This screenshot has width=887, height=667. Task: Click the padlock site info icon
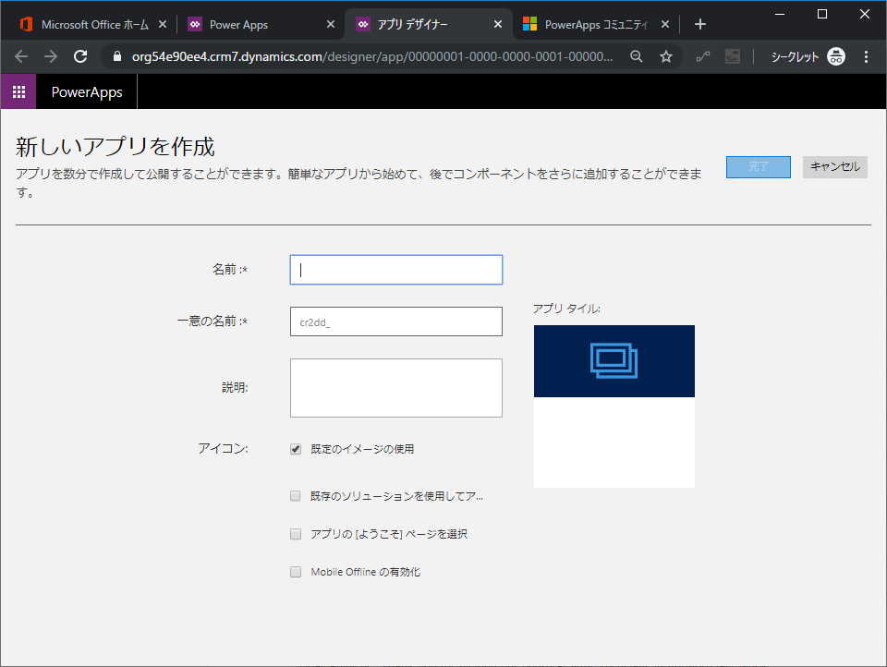[x=117, y=56]
